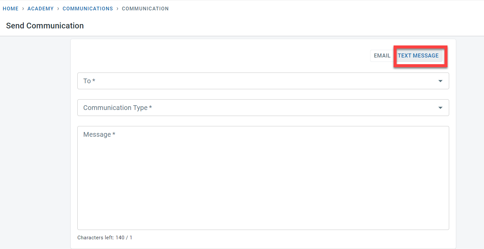
Task: Click the Send Communication page heading
Action: pyautogui.click(x=45, y=26)
